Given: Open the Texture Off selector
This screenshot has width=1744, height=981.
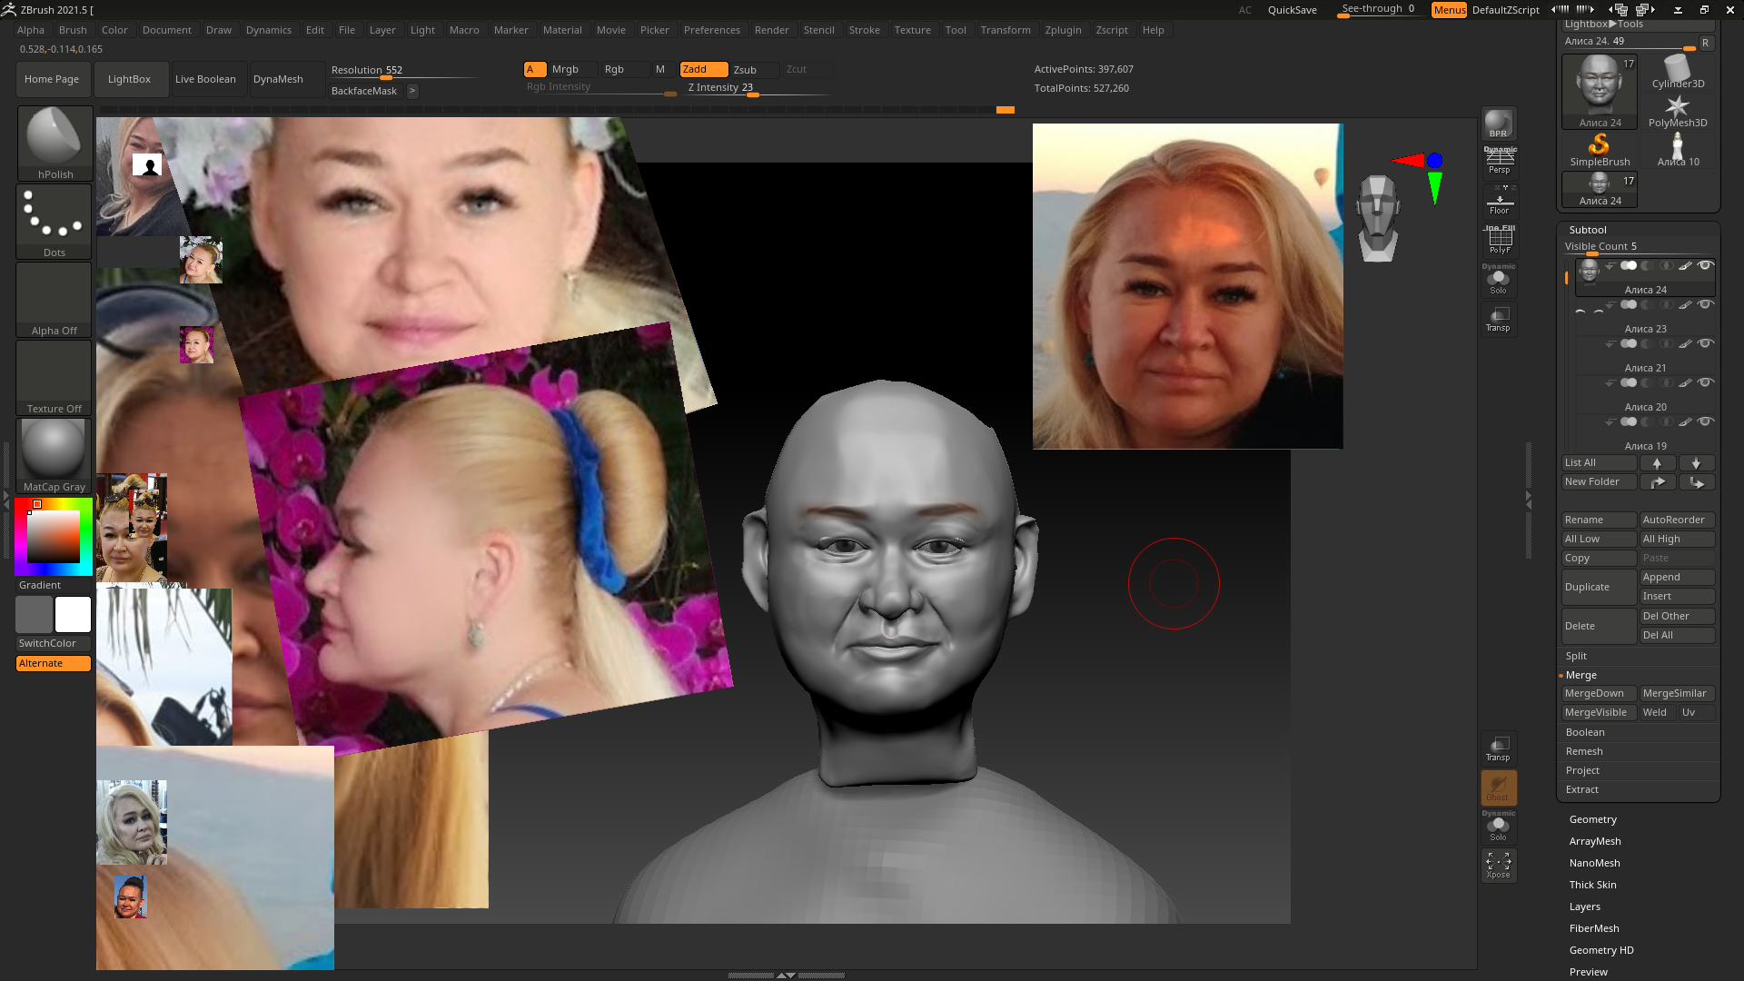Looking at the screenshot, I should click(x=54, y=378).
